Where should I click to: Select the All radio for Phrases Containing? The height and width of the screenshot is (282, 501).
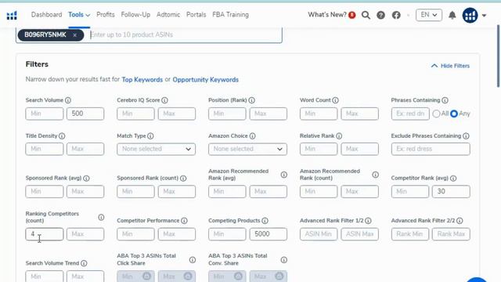(436, 114)
